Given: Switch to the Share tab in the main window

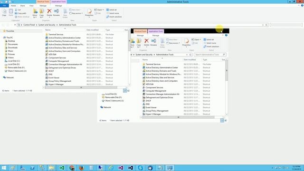Looking at the screenshot, I should [22, 6].
